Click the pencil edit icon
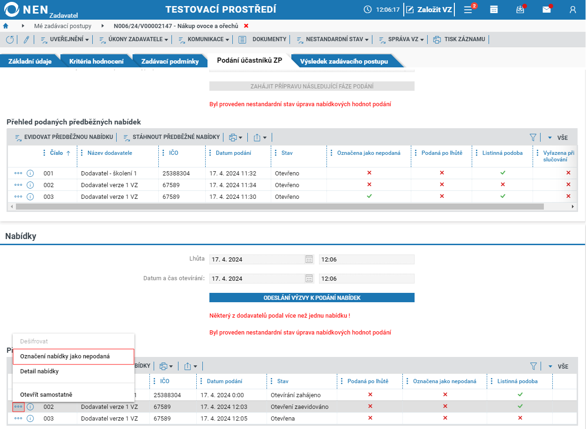 point(26,40)
